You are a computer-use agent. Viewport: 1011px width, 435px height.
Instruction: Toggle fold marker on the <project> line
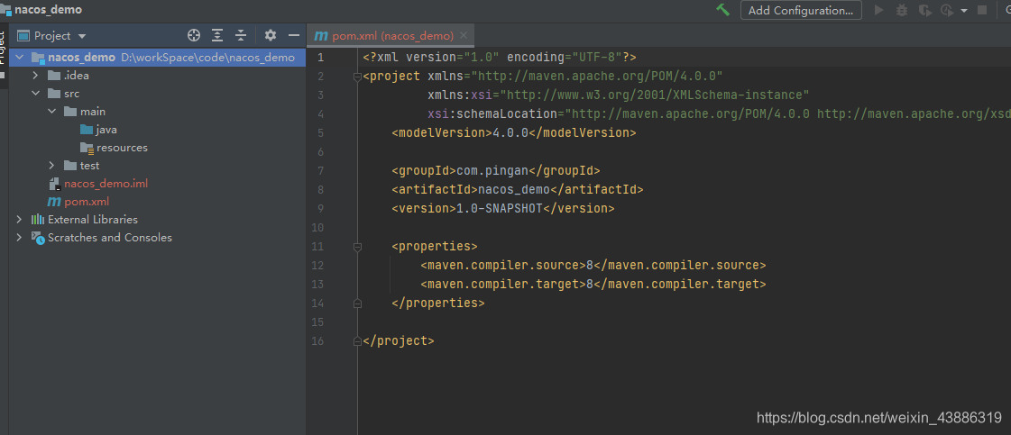(x=357, y=77)
